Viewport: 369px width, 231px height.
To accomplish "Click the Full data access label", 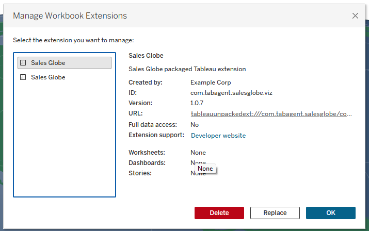I will point(153,125).
